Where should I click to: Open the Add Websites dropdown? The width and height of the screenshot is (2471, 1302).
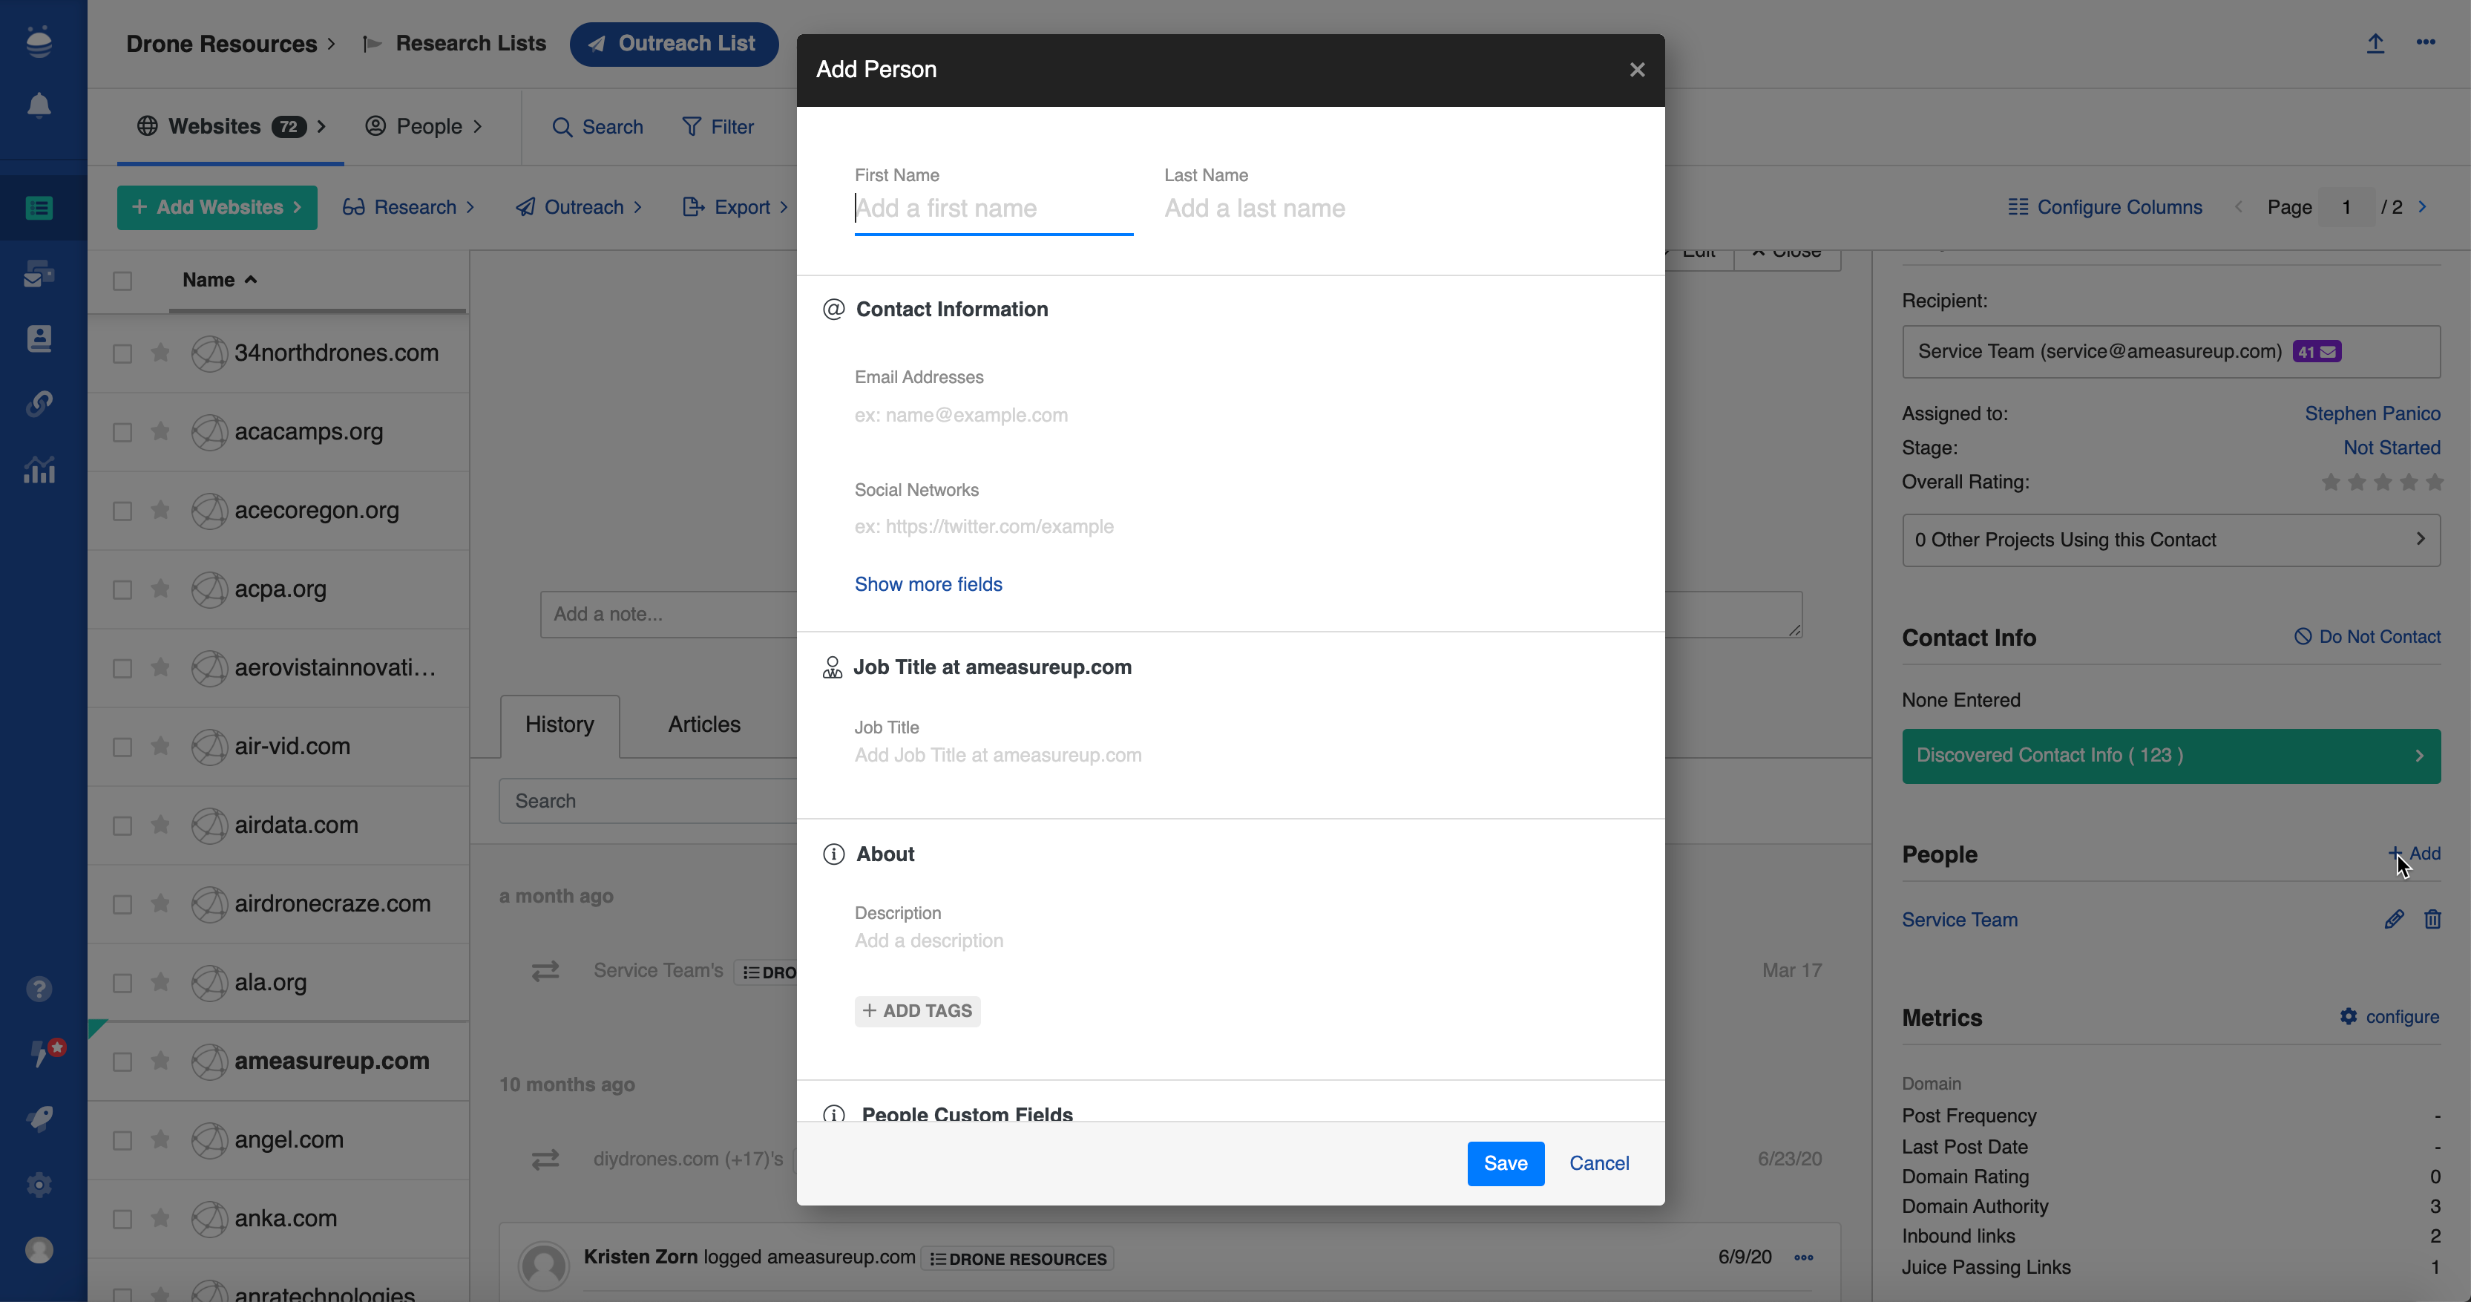tap(217, 207)
